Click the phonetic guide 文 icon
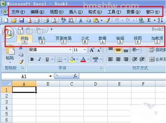Screen dimensions: 166x123 95,60
